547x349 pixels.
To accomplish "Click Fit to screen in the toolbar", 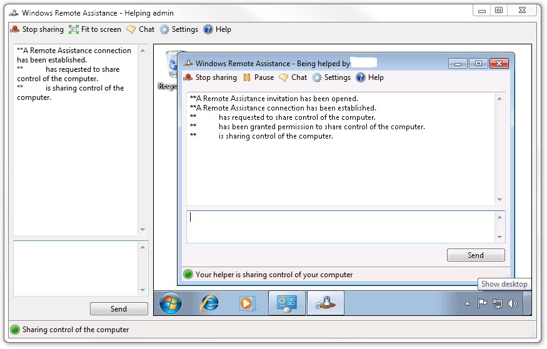I will (x=95, y=29).
